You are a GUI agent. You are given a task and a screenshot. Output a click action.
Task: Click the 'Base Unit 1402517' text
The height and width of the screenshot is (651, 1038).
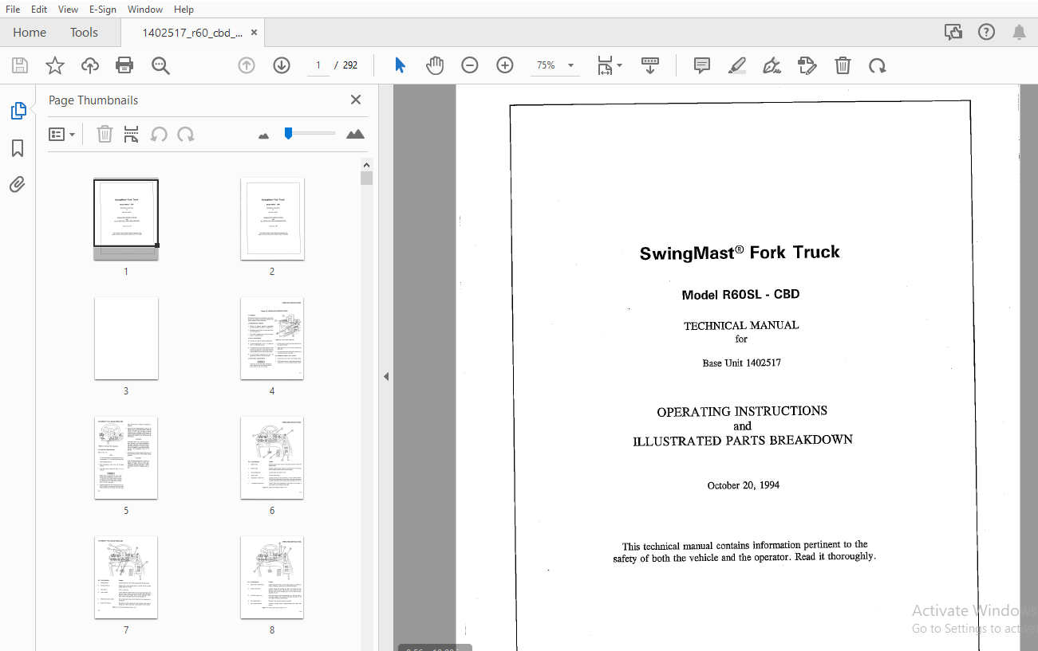(741, 363)
